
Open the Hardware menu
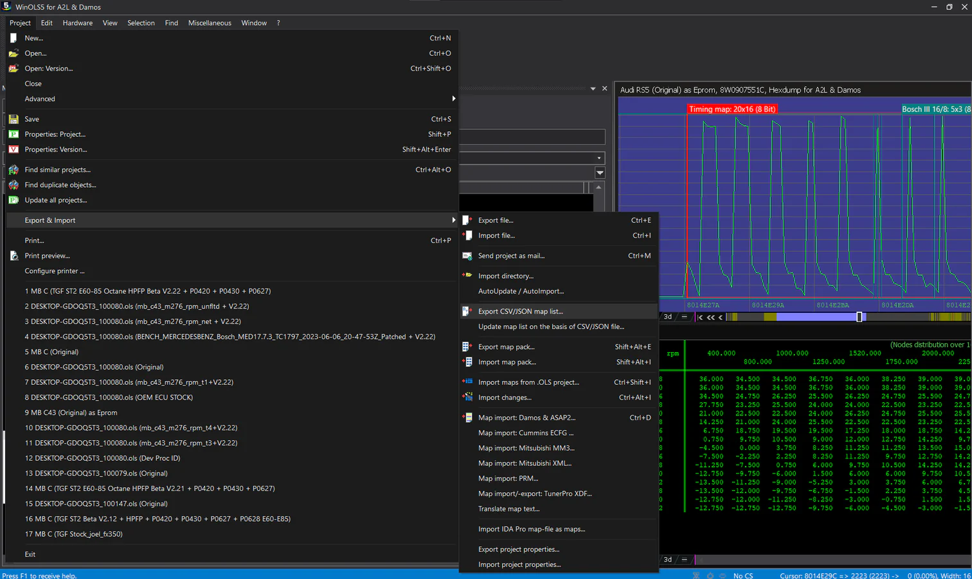coord(78,22)
